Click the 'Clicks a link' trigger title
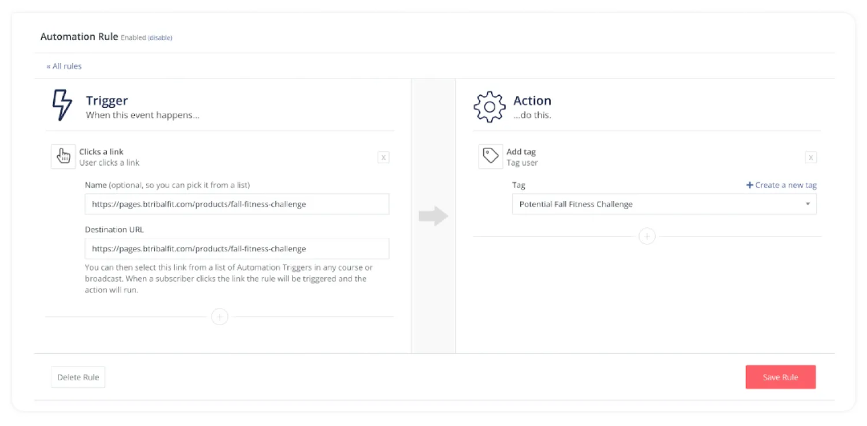 tap(102, 152)
